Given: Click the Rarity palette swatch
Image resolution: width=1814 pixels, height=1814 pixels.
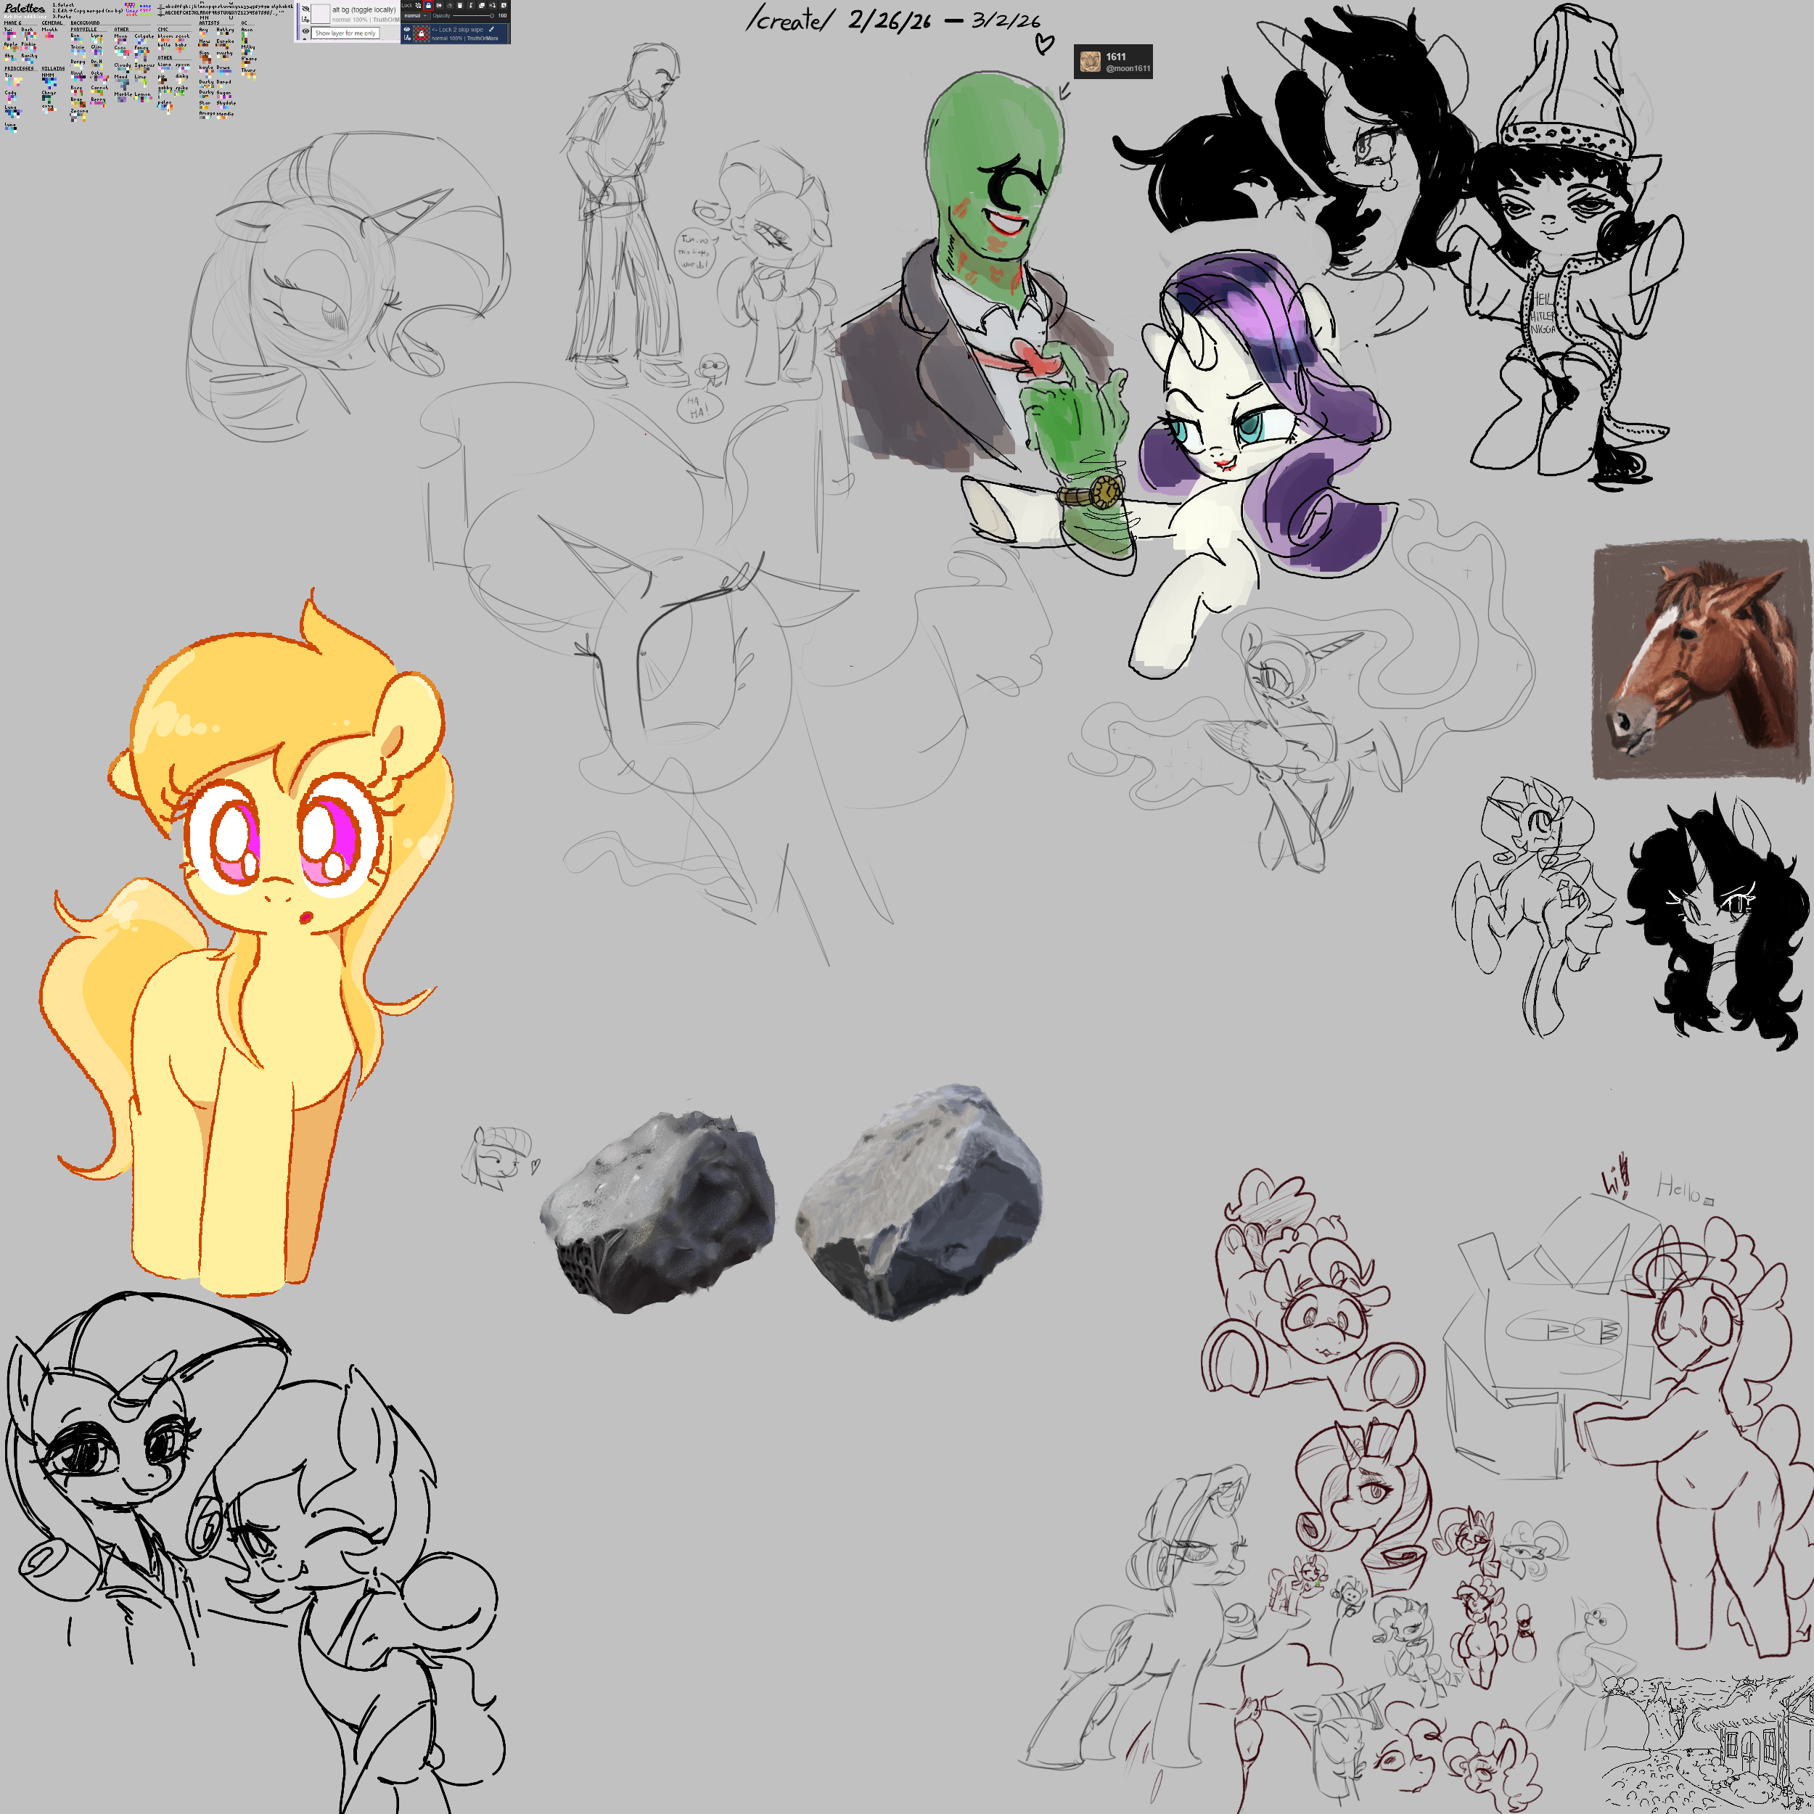Looking at the screenshot, I should click(x=28, y=60).
